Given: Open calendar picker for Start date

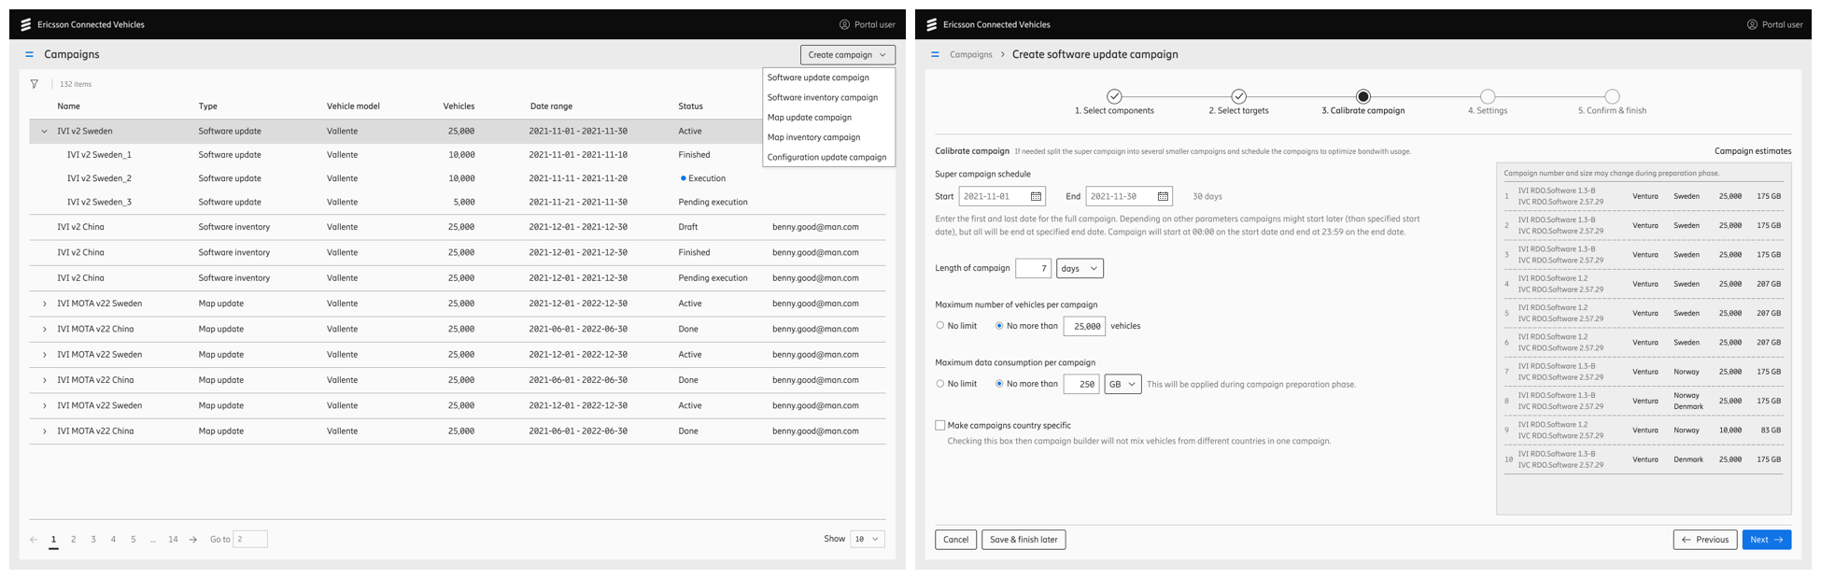Looking at the screenshot, I should [1036, 196].
